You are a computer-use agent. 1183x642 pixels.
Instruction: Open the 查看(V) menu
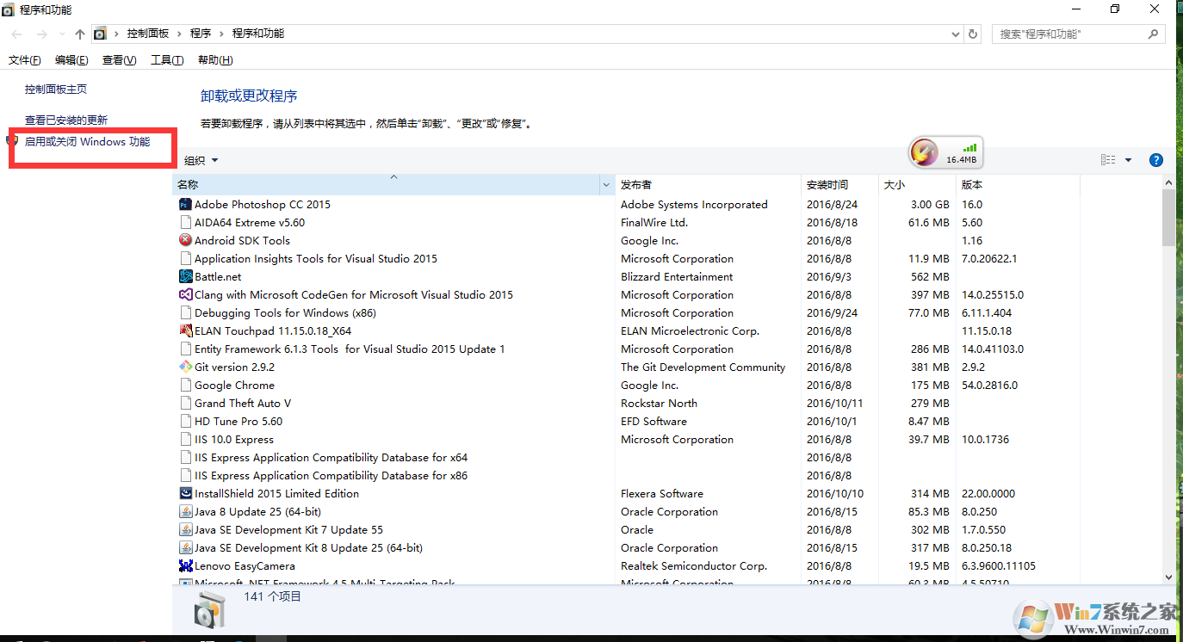(x=120, y=59)
